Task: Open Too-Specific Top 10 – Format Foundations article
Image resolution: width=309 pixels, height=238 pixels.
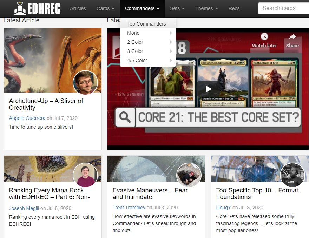Action: 257,193
